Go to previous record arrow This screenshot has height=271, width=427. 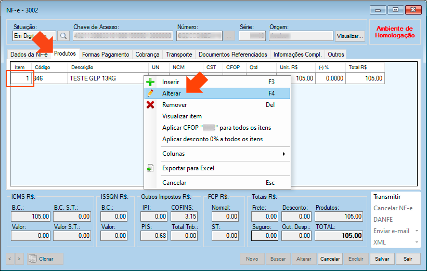point(10,259)
